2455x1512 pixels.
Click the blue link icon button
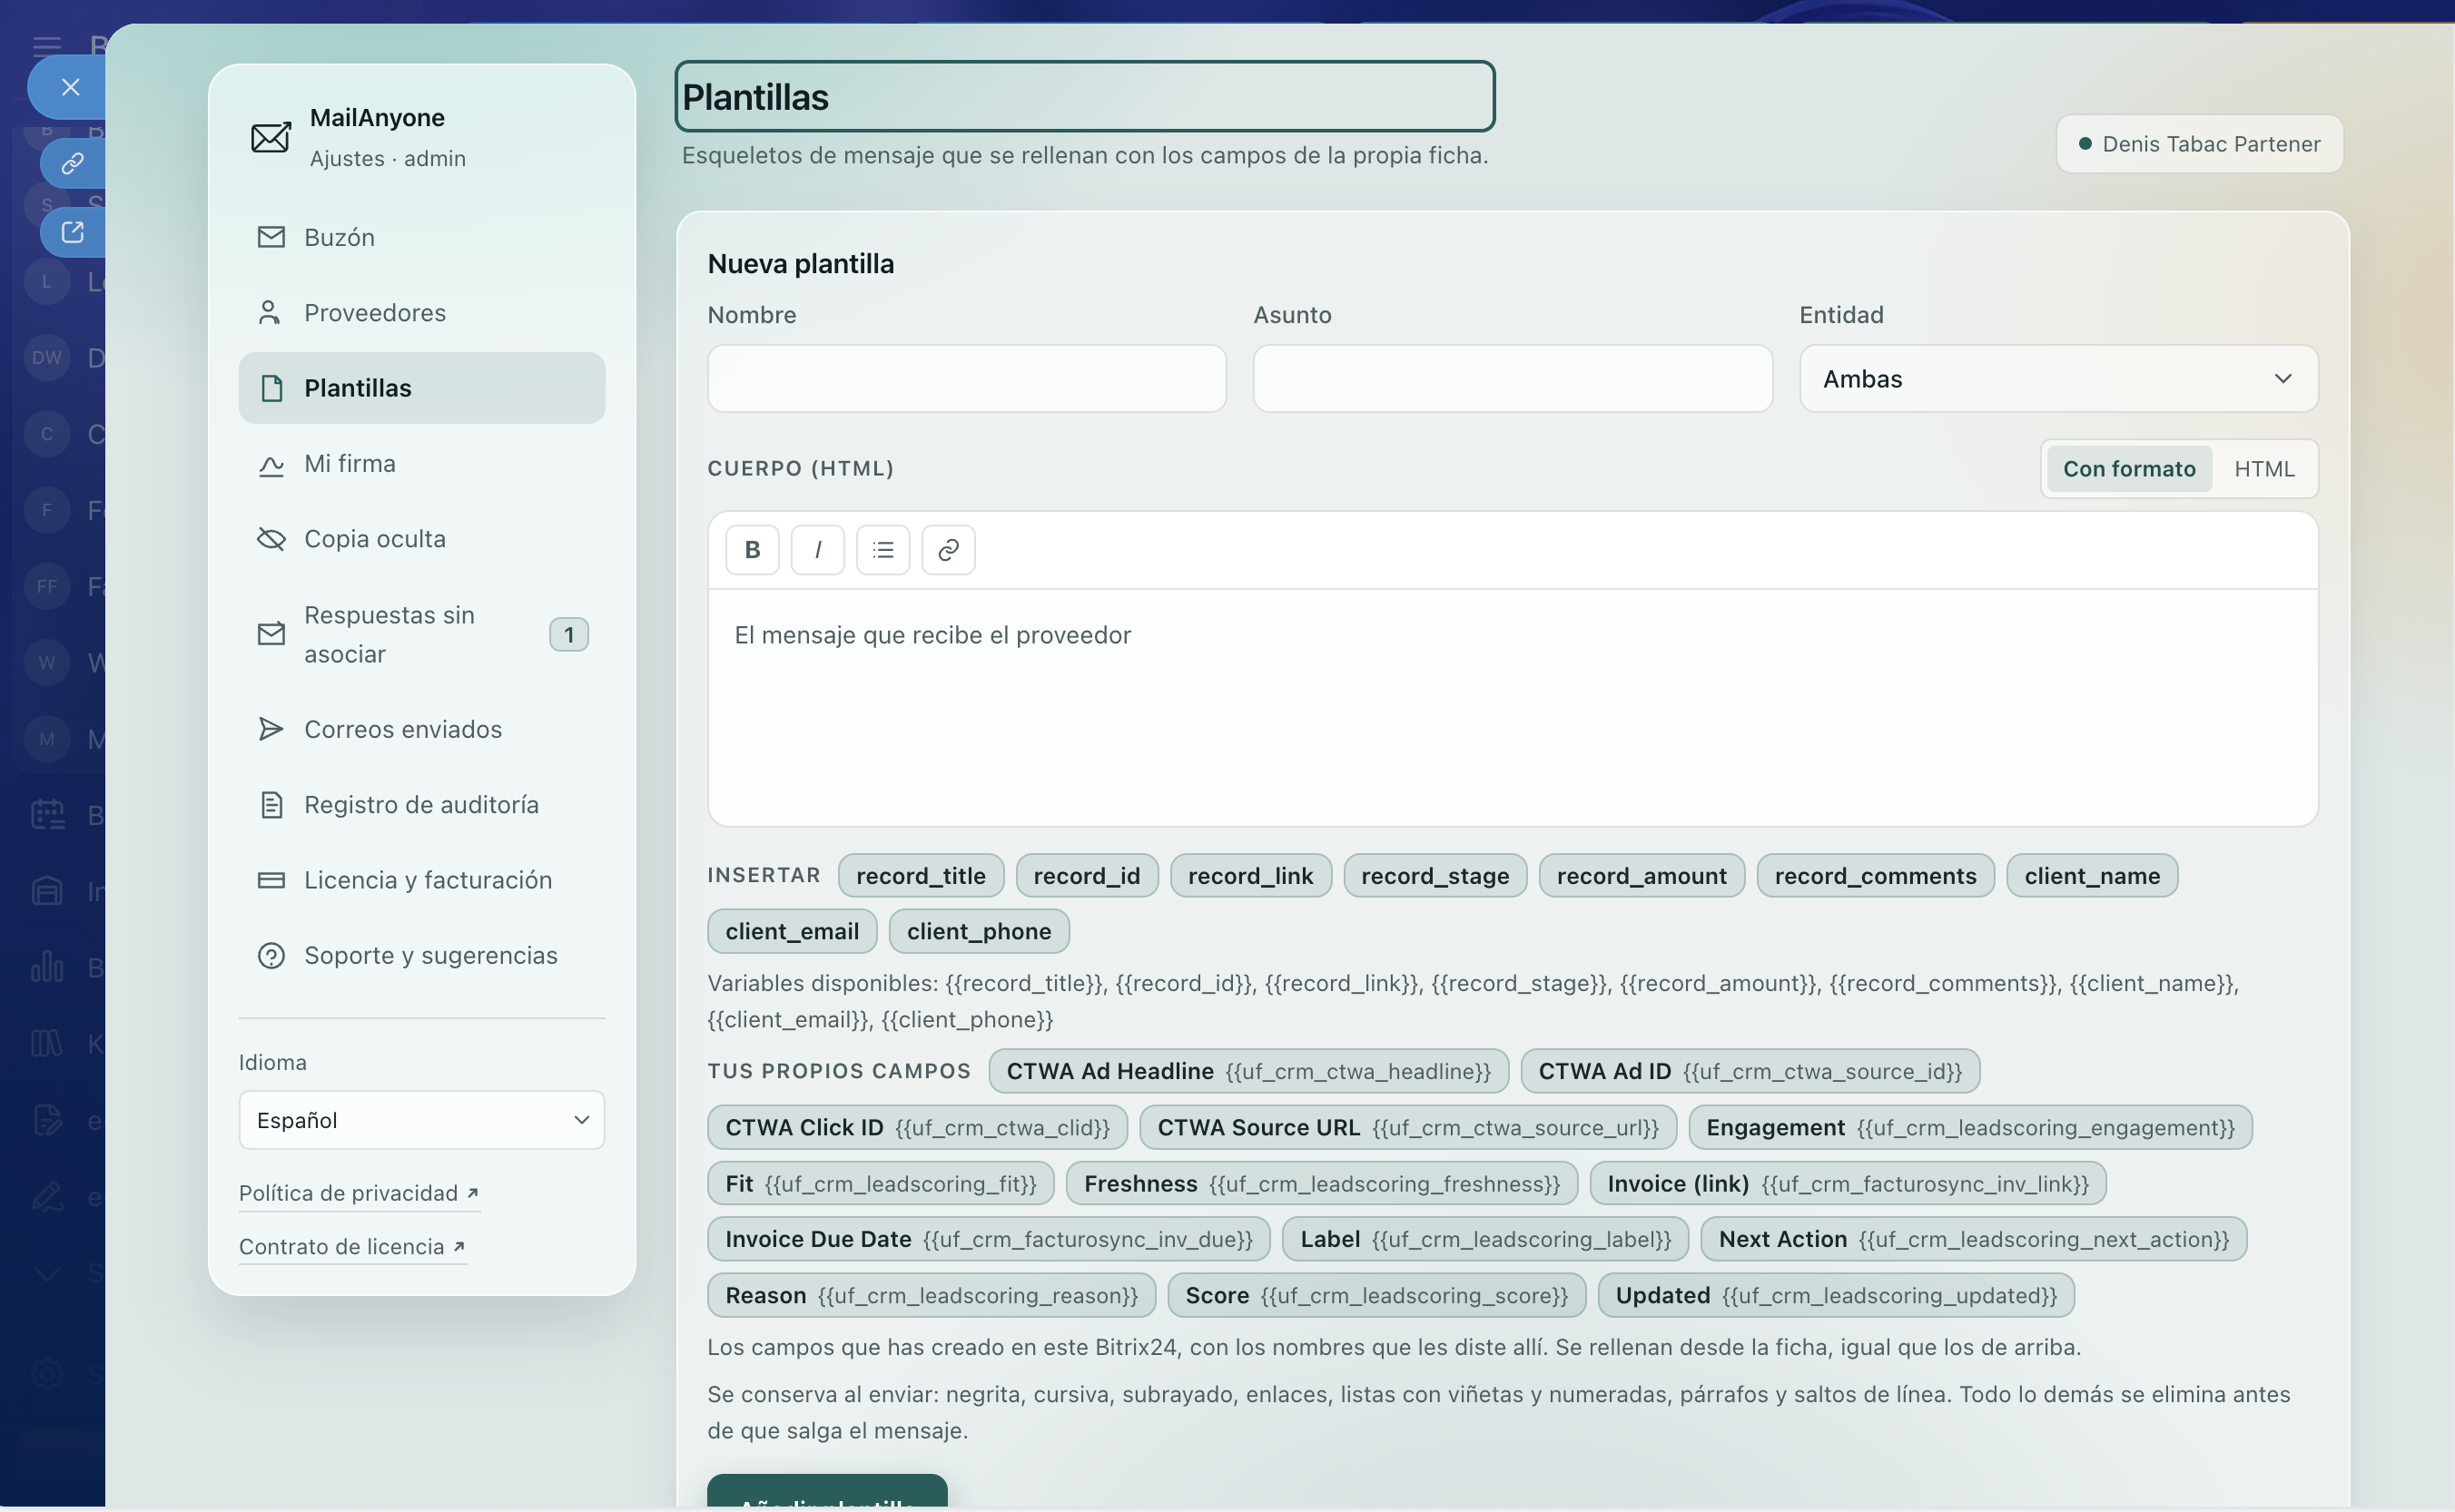(72, 163)
